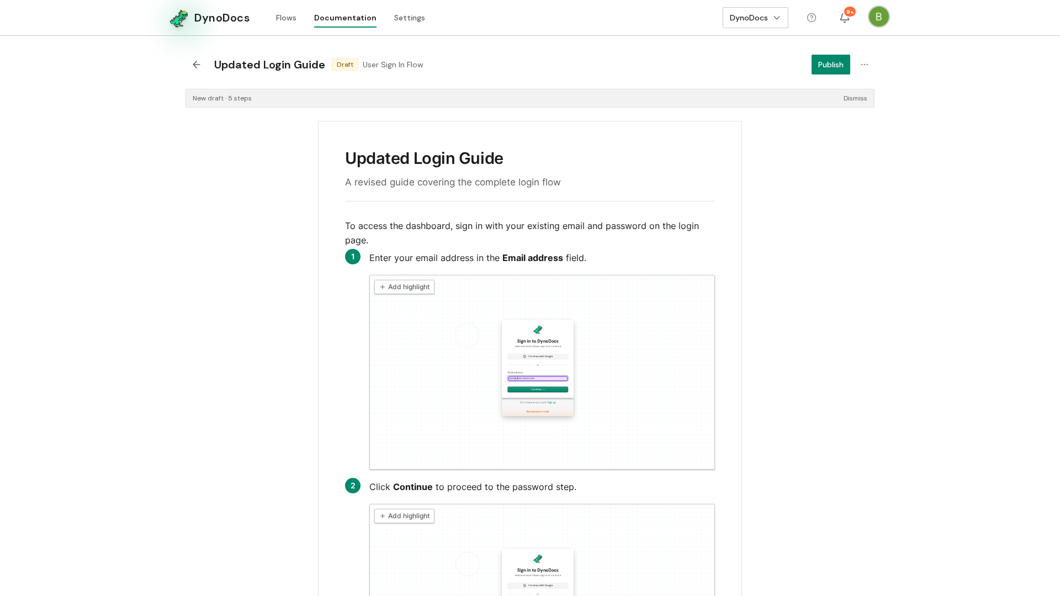Click the User Sign In Flow link
This screenshot has width=1060, height=596.
393,65
